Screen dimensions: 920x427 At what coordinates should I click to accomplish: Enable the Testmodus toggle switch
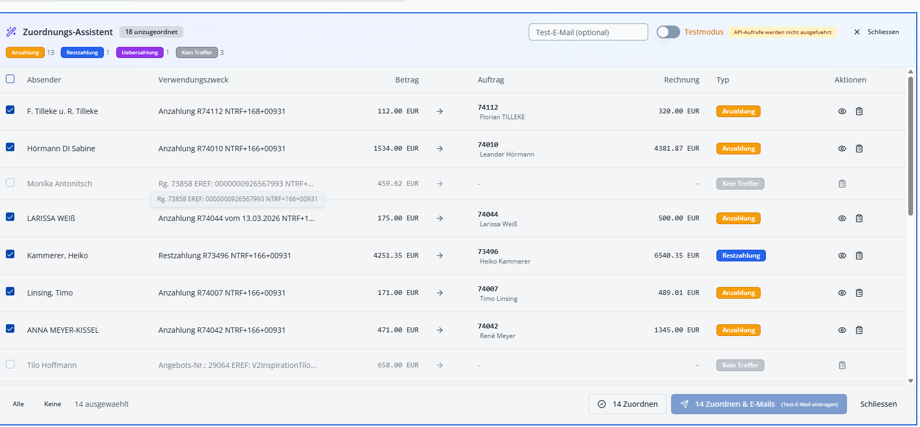668,32
